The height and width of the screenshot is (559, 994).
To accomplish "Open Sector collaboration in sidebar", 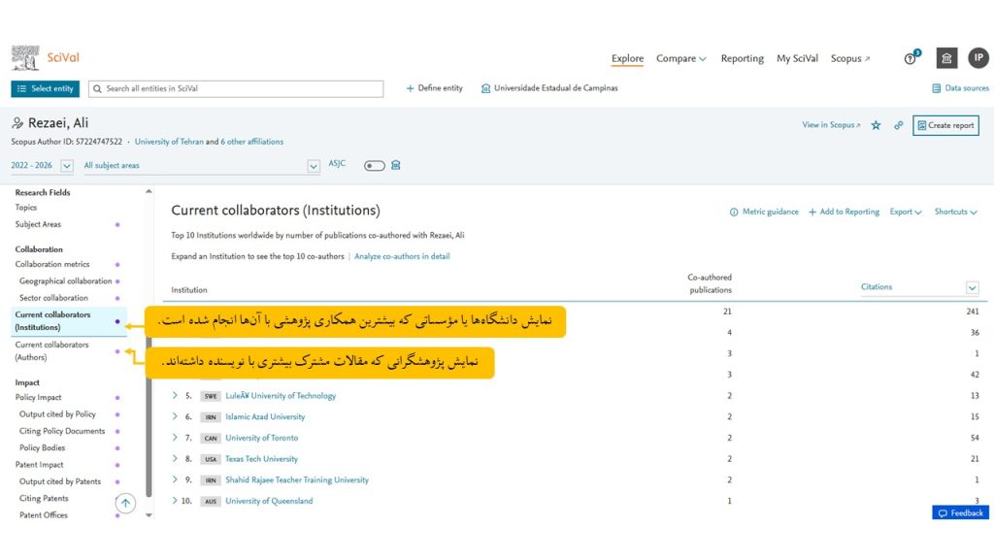I will tap(53, 298).
